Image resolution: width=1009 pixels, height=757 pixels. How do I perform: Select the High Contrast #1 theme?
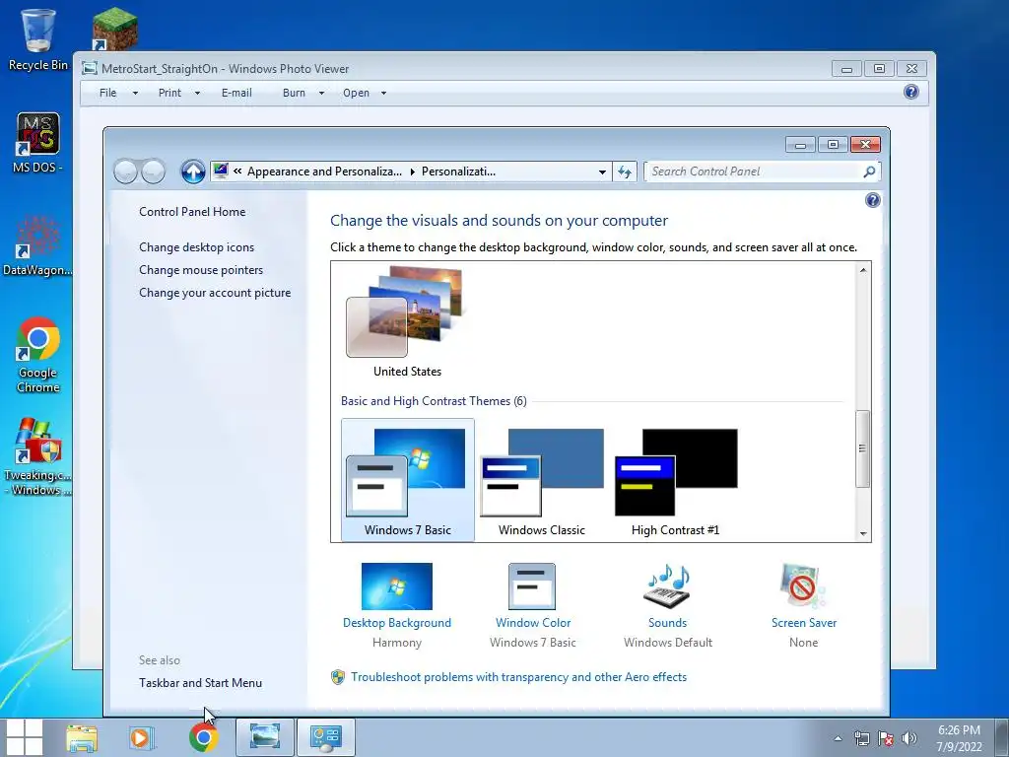(x=676, y=481)
